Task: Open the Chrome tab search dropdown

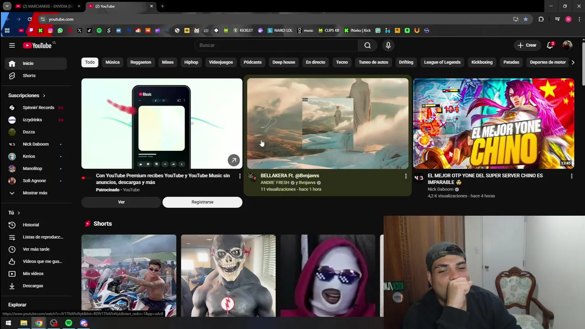Action: [7, 6]
